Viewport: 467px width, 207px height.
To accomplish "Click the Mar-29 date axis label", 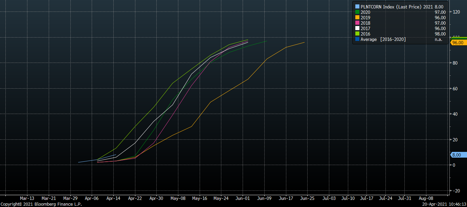I will pyautogui.click(x=70, y=198).
